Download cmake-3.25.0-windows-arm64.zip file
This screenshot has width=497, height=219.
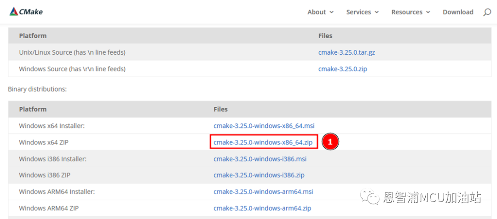coord(262,208)
